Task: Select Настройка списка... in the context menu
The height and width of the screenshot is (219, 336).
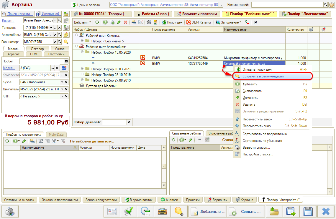Action: click(272, 154)
